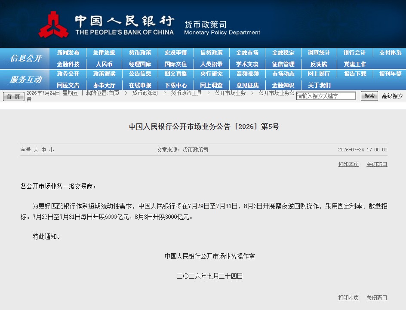This screenshot has width=406, height=310.
Task: Open 音频视频 under 服务互动
Action: tap(247, 74)
